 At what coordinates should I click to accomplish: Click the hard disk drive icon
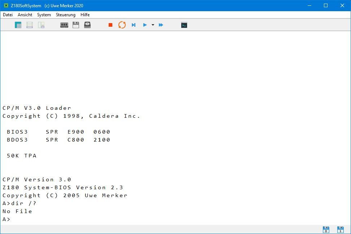tap(87, 25)
